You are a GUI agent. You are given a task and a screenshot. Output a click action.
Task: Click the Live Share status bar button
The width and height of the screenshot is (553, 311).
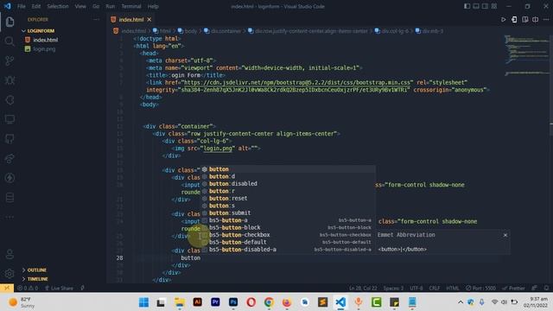pyautogui.click(x=59, y=288)
